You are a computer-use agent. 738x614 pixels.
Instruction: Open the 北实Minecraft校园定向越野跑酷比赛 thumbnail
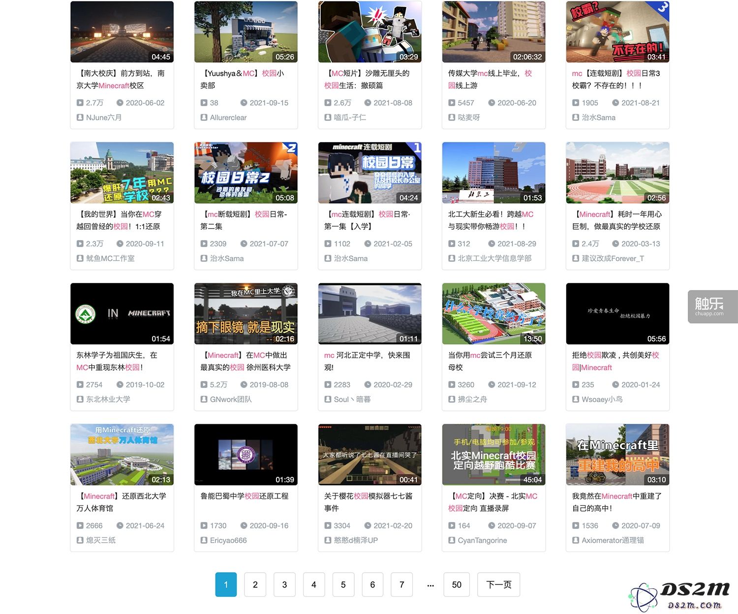coord(494,455)
